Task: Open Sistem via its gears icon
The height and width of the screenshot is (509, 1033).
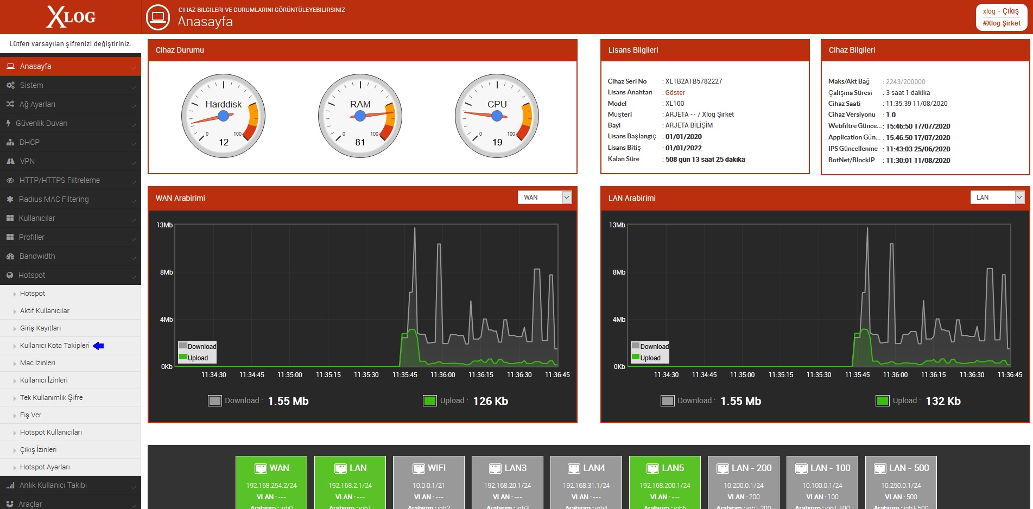Action: [10, 85]
